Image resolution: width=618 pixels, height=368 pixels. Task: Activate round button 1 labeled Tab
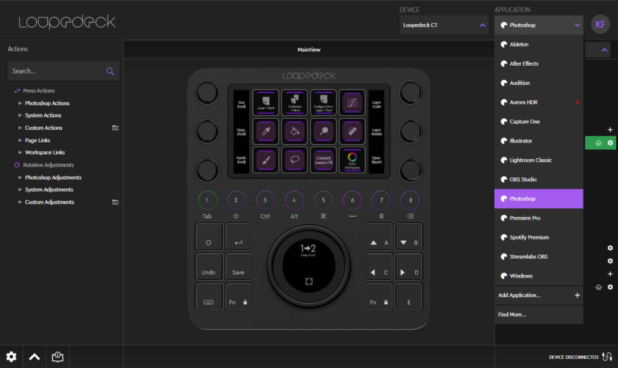pyautogui.click(x=207, y=200)
